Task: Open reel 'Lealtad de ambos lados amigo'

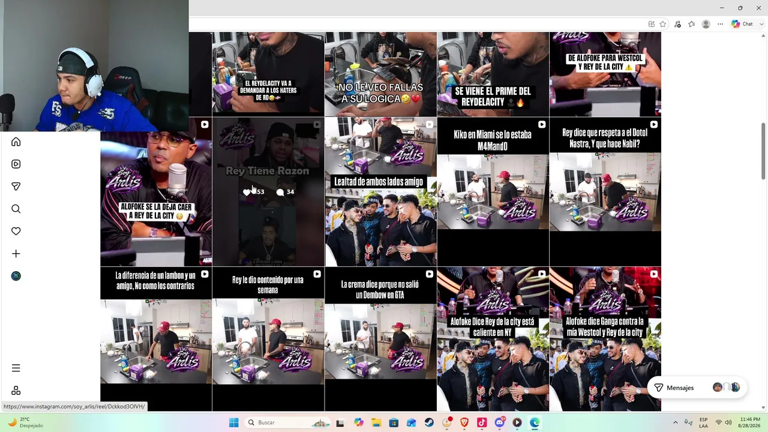Action: 380,192
